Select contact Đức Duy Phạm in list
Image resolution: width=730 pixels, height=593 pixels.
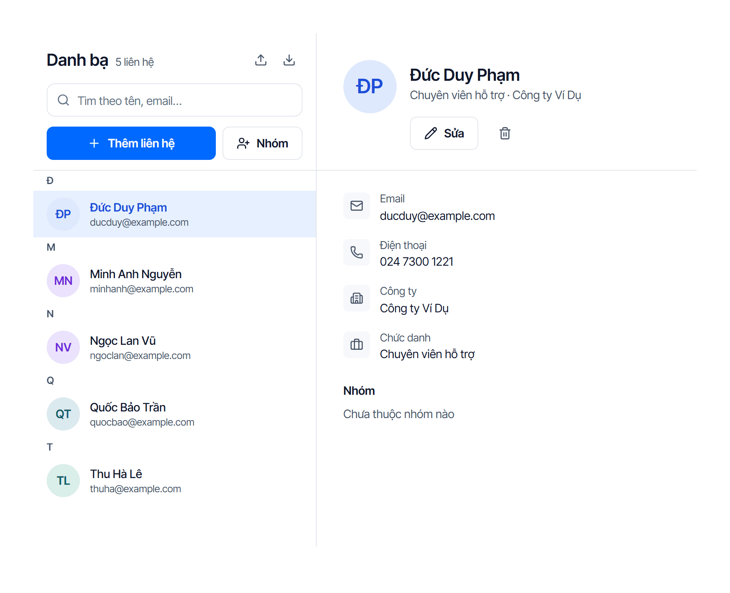(x=175, y=214)
